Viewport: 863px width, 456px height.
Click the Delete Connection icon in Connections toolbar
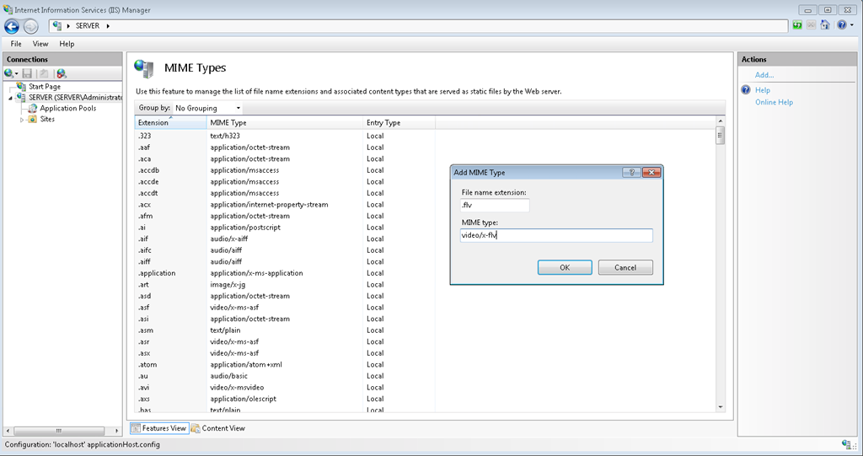(x=61, y=73)
